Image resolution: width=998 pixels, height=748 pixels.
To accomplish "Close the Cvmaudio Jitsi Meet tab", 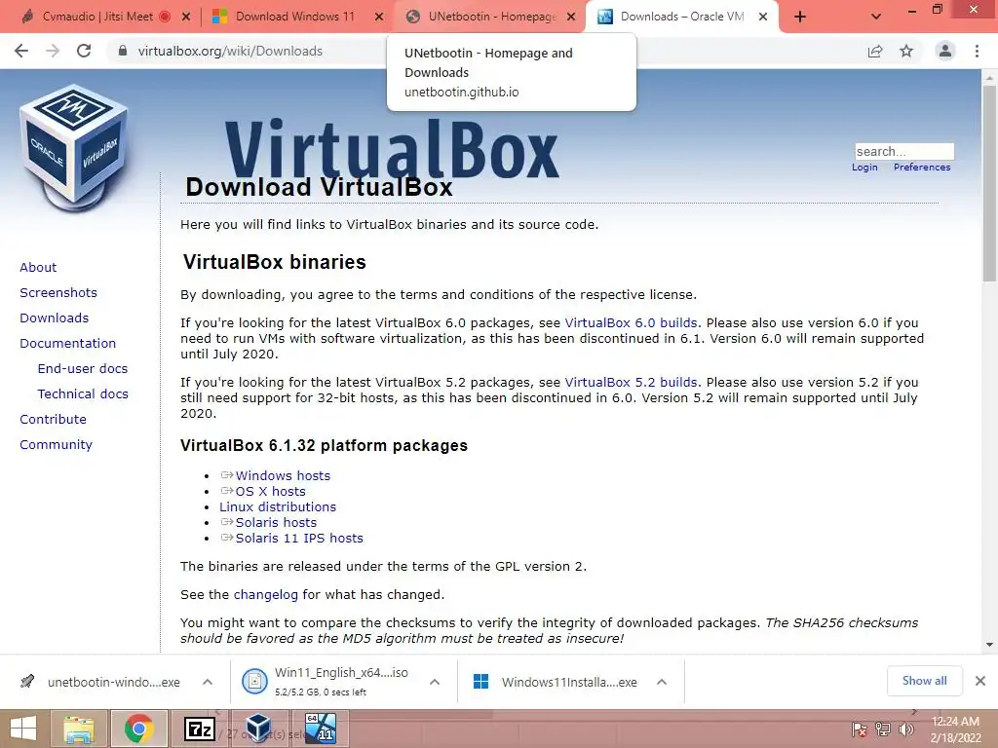I will pyautogui.click(x=186, y=17).
